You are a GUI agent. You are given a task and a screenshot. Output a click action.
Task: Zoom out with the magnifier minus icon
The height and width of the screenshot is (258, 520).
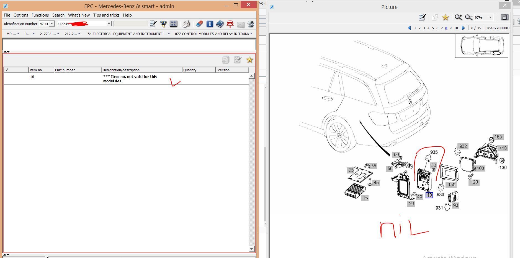(x=468, y=17)
